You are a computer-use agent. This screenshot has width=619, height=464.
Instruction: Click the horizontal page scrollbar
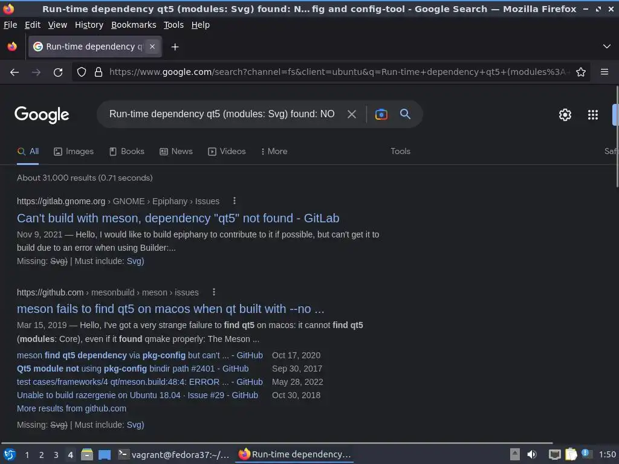(x=276, y=443)
